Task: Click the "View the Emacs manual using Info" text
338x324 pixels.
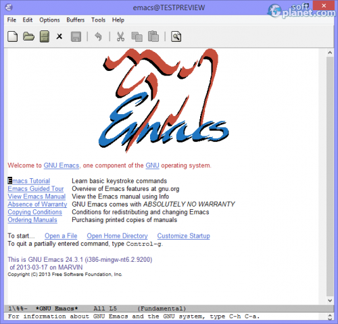Action: coord(120,196)
